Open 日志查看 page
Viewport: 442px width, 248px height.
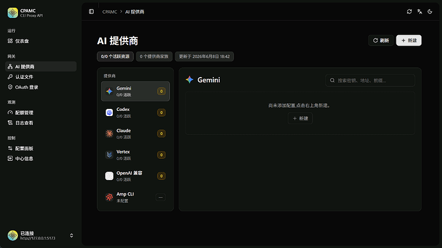click(41, 123)
